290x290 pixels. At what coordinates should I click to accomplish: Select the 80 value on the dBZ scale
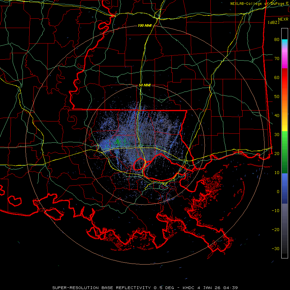point(277,40)
